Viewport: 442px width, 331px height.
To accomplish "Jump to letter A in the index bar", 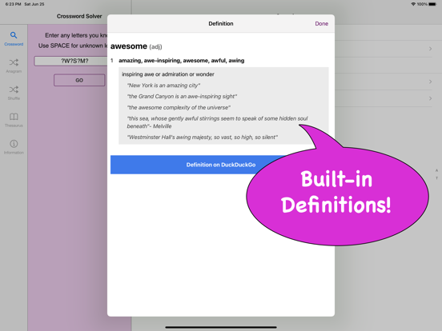I will point(436,170).
